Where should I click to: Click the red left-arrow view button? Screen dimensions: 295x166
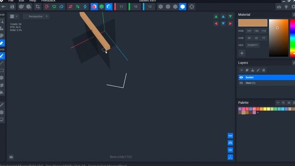(x=216, y=24)
